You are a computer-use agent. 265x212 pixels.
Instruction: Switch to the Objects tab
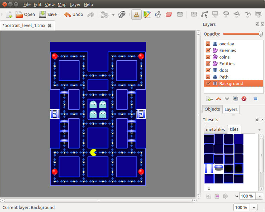point(212,109)
